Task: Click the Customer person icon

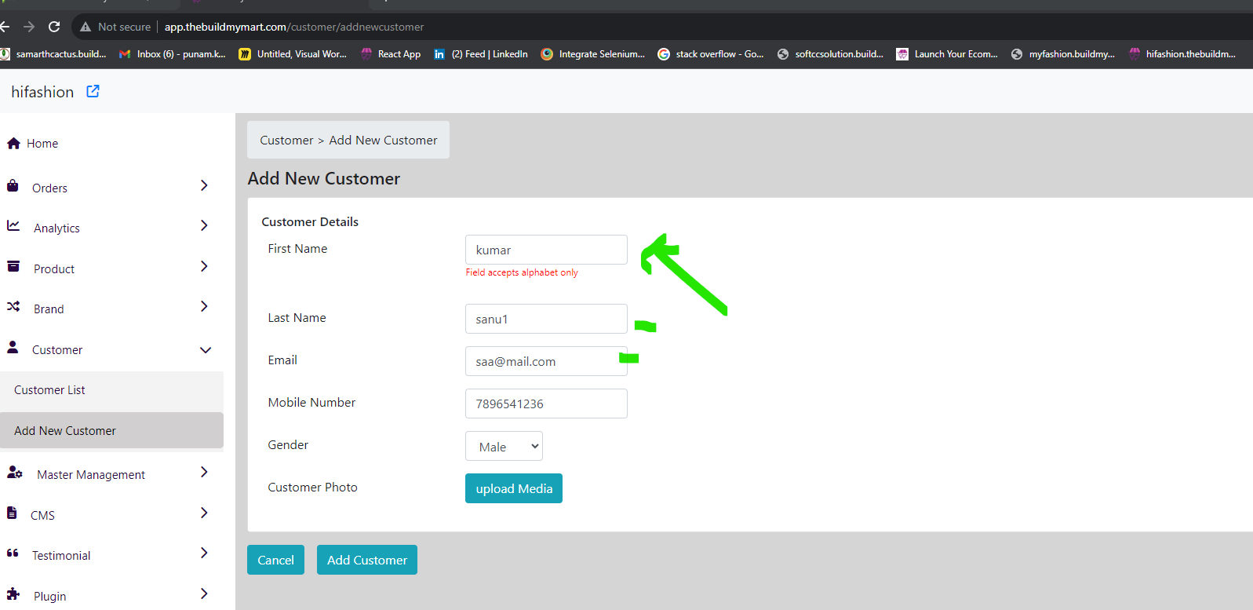Action: [x=13, y=347]
